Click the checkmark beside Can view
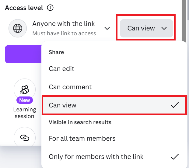 [174, 105]
